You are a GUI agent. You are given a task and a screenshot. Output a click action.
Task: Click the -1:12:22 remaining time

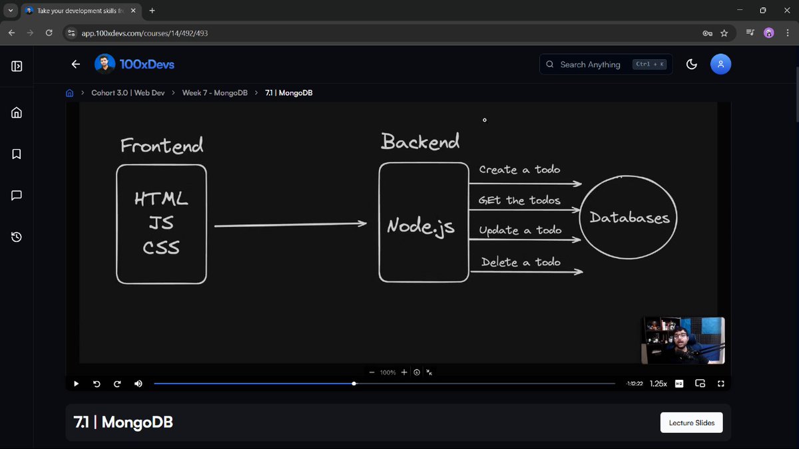pyautogui.click(x=635, y=384)
